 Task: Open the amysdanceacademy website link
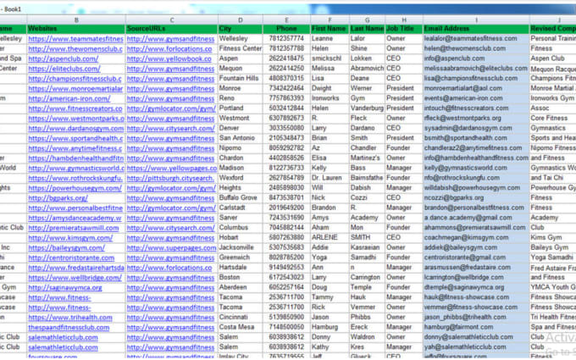click(75, 218)
